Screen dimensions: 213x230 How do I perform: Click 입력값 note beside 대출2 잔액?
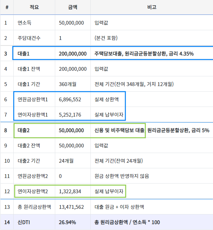(101, 146)
